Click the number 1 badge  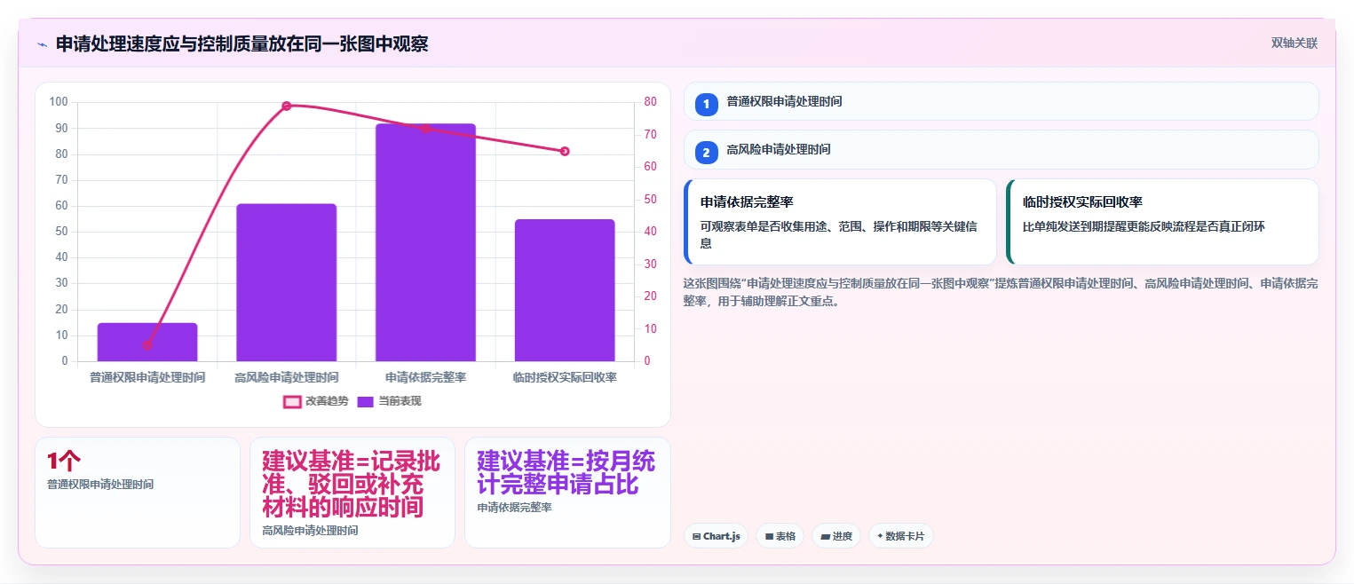tap(706, 104)
